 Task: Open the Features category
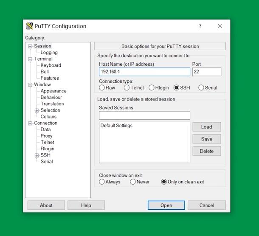click(x=50, y=78)
